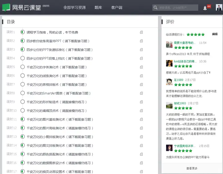Open lesson 千变万化的编辑顶点术
Viewport: 223px width, 174px height.
point(57,111)
